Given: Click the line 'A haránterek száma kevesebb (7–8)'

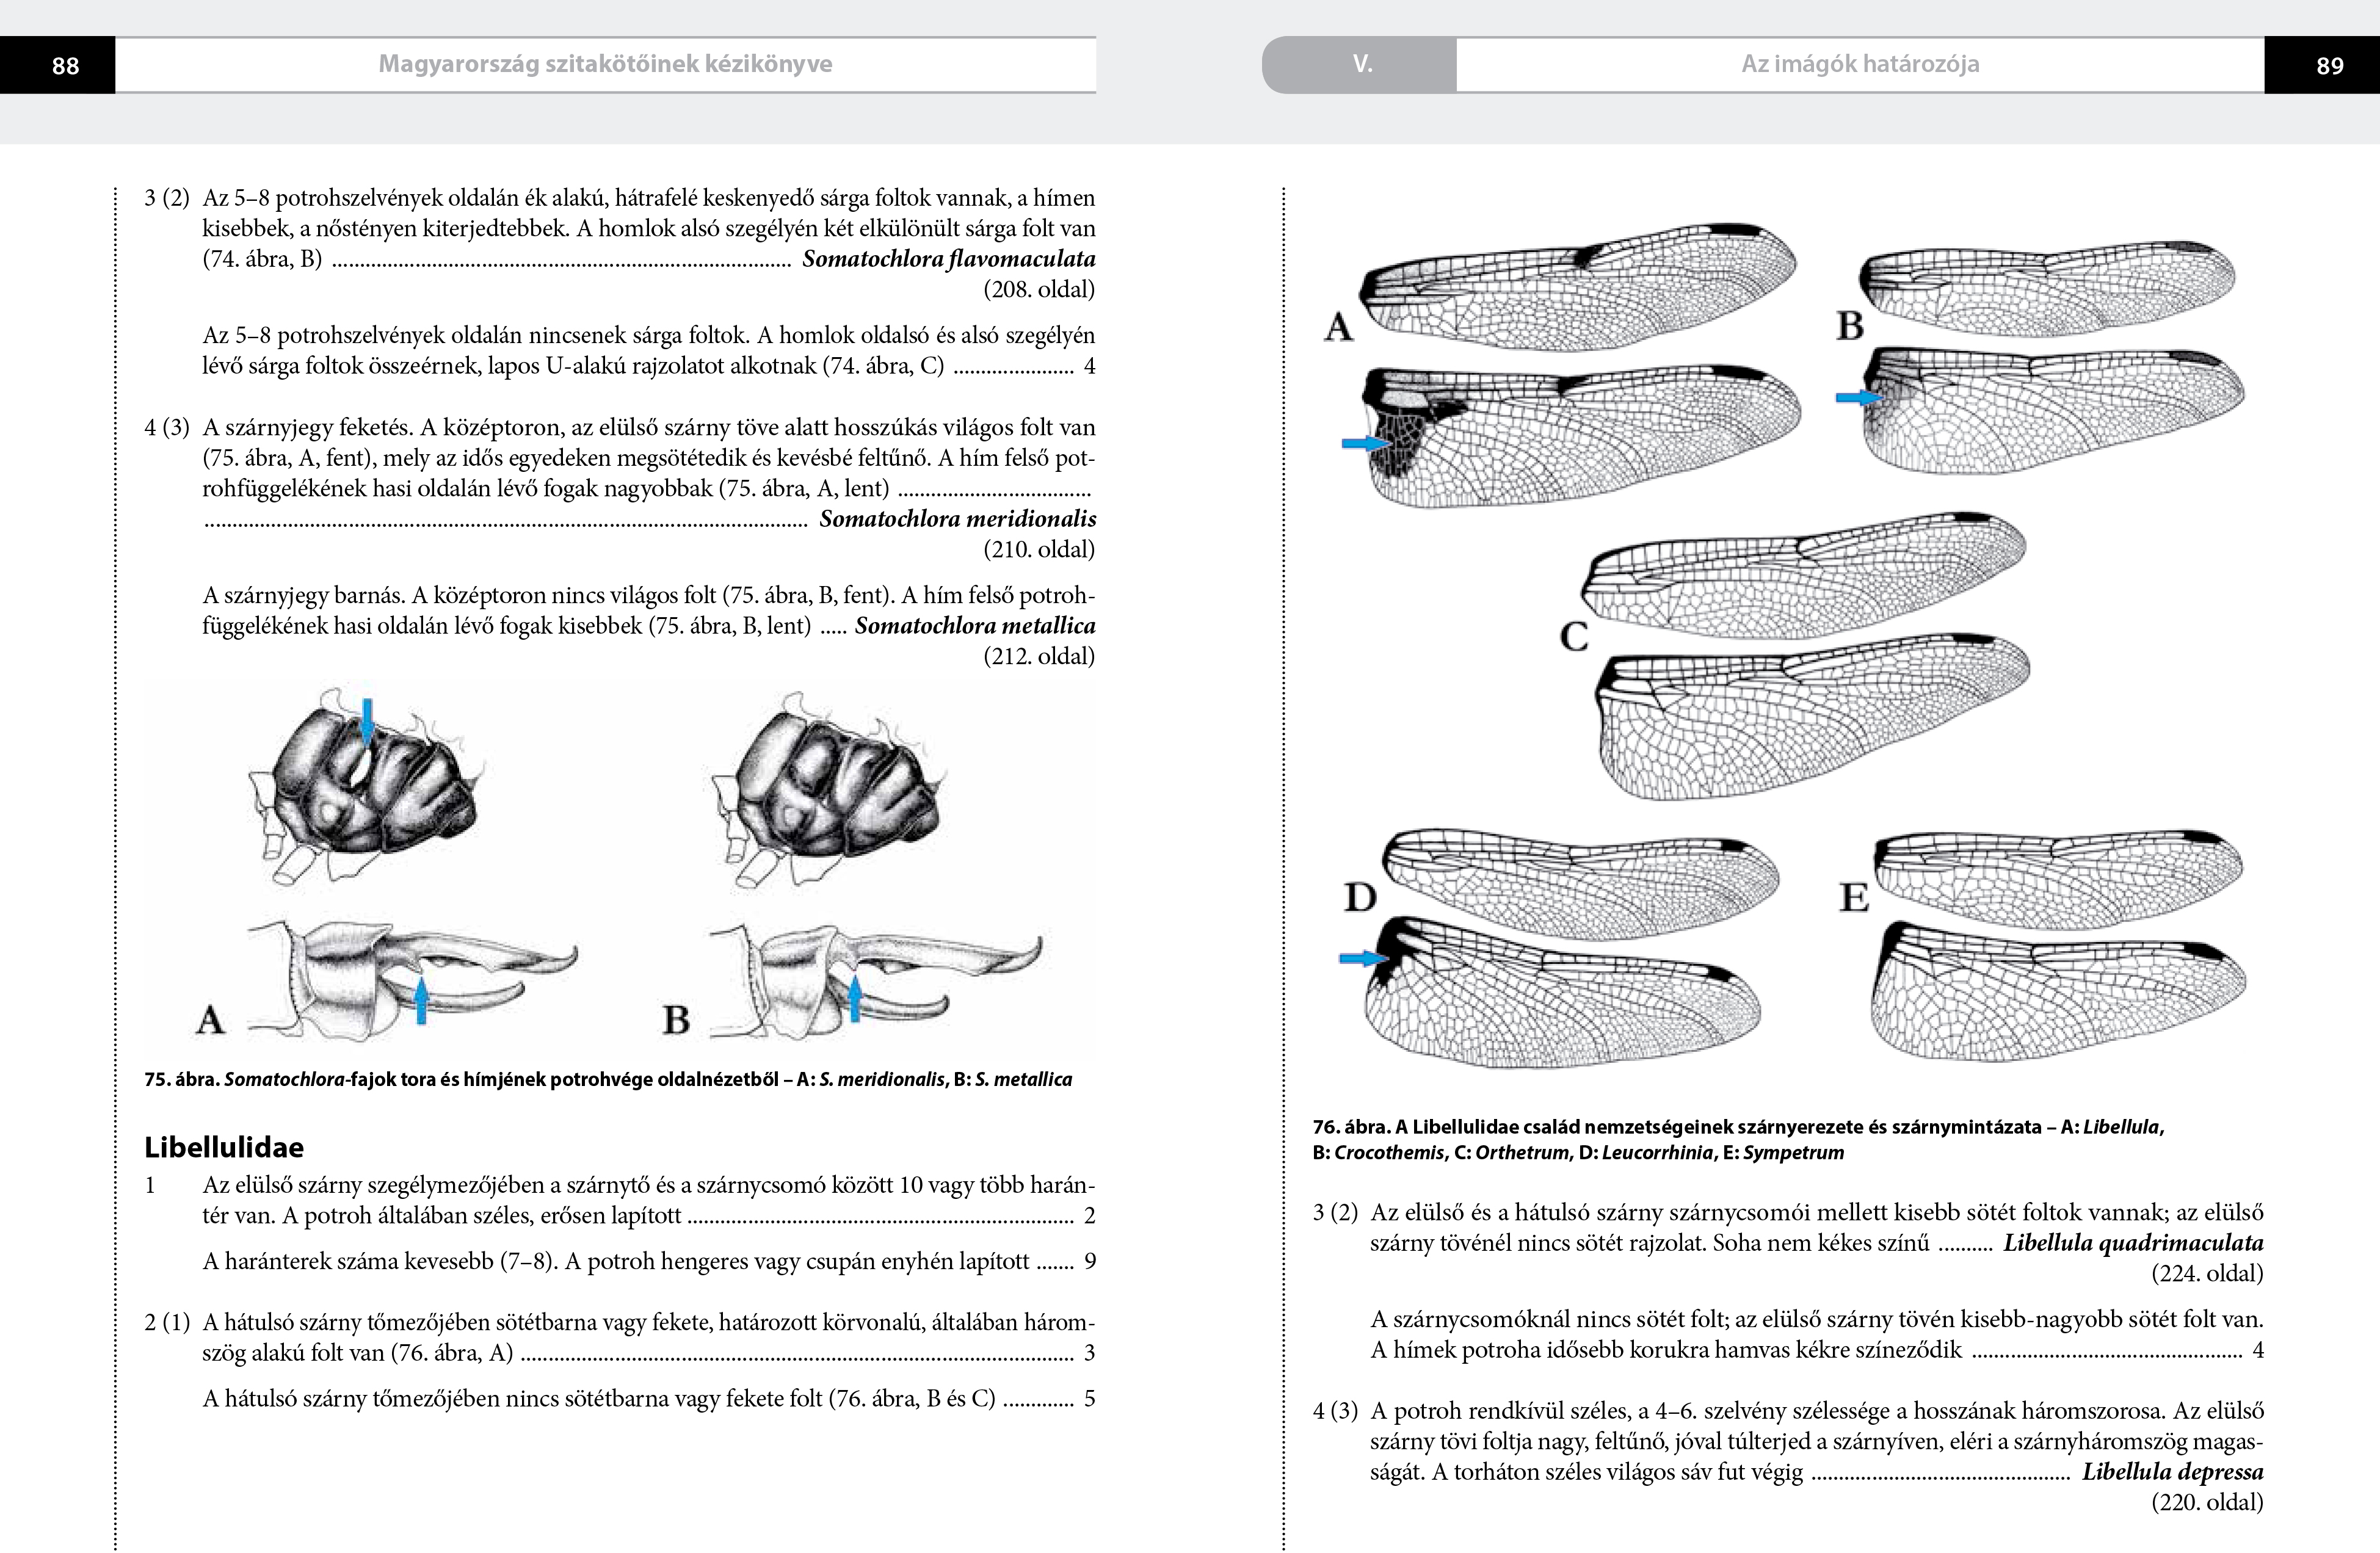Looking at the screenshot, I should point(649,1262).
